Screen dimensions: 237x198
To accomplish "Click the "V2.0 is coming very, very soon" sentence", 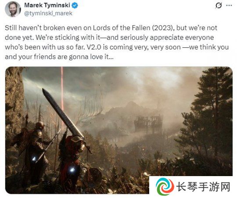I will pyautogui.click(x=134, y=47).
